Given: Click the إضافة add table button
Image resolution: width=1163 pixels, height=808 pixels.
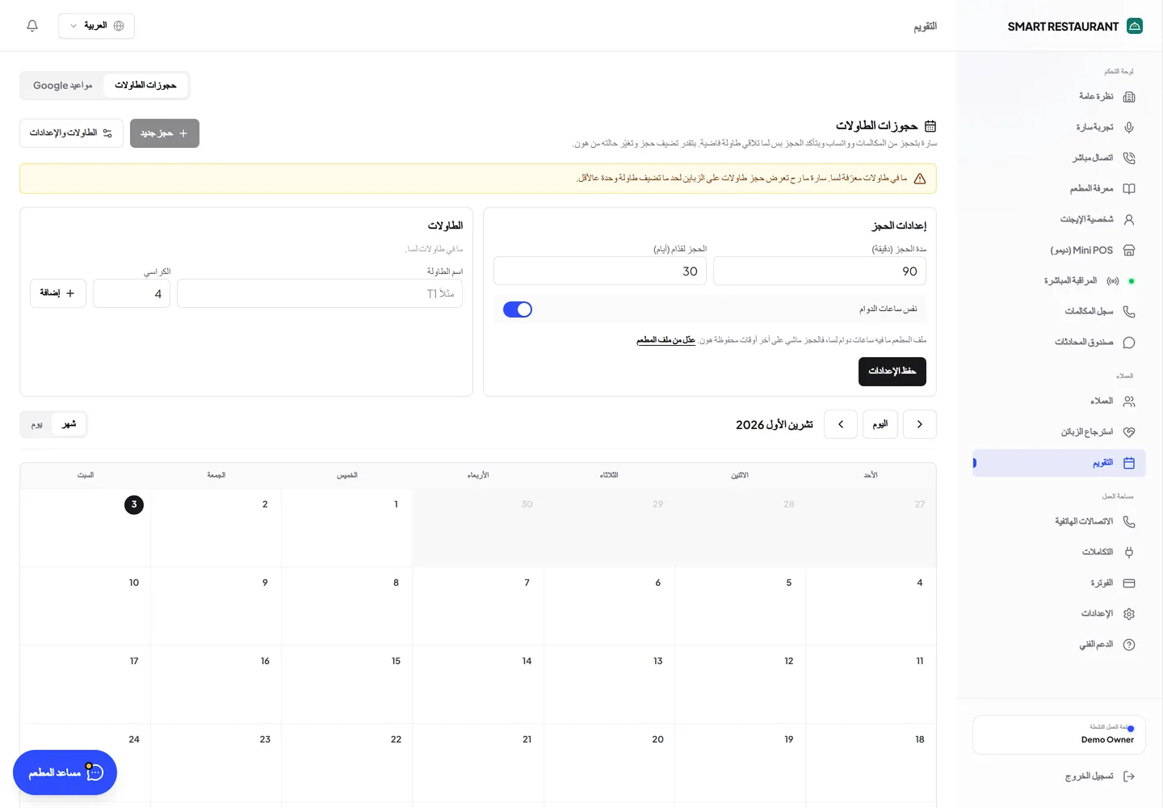Looking at the screenshot, I should point(58,293).
